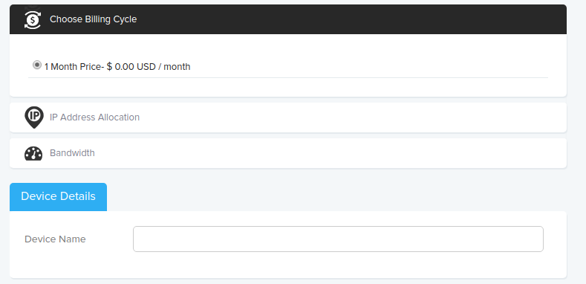Open the Device Details tab
Viewport: 586px width, 284px height.
click(58, 197)
